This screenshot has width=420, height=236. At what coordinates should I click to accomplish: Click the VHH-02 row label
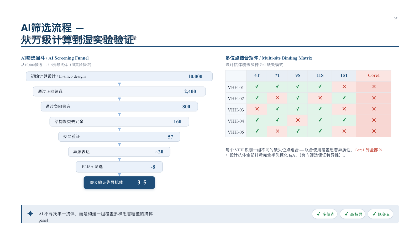(x=236, y=99)
